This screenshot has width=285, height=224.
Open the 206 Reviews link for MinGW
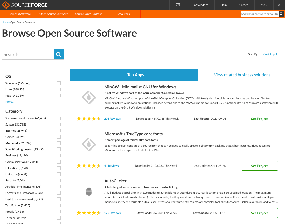(x=112, y=119)
